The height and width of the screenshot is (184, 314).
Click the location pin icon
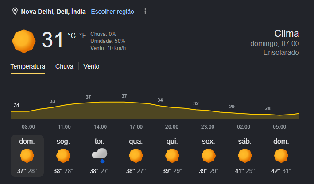[x=15, y=11]
